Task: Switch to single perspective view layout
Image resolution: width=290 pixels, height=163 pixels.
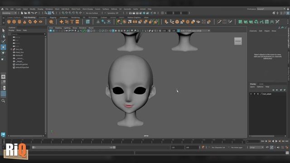Action: [3, 77]
